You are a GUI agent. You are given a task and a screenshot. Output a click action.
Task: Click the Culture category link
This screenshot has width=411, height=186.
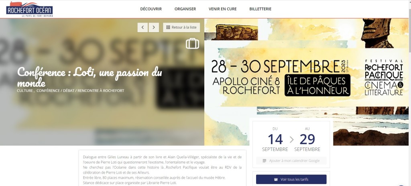click(24, 91)
